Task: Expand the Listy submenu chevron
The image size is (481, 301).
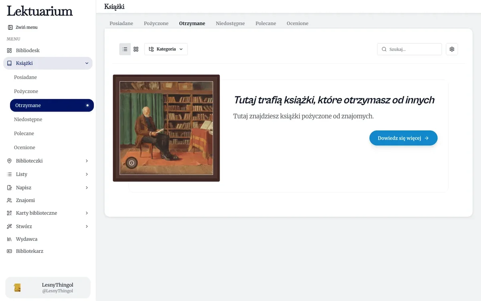Action: (x=87, y=174)
